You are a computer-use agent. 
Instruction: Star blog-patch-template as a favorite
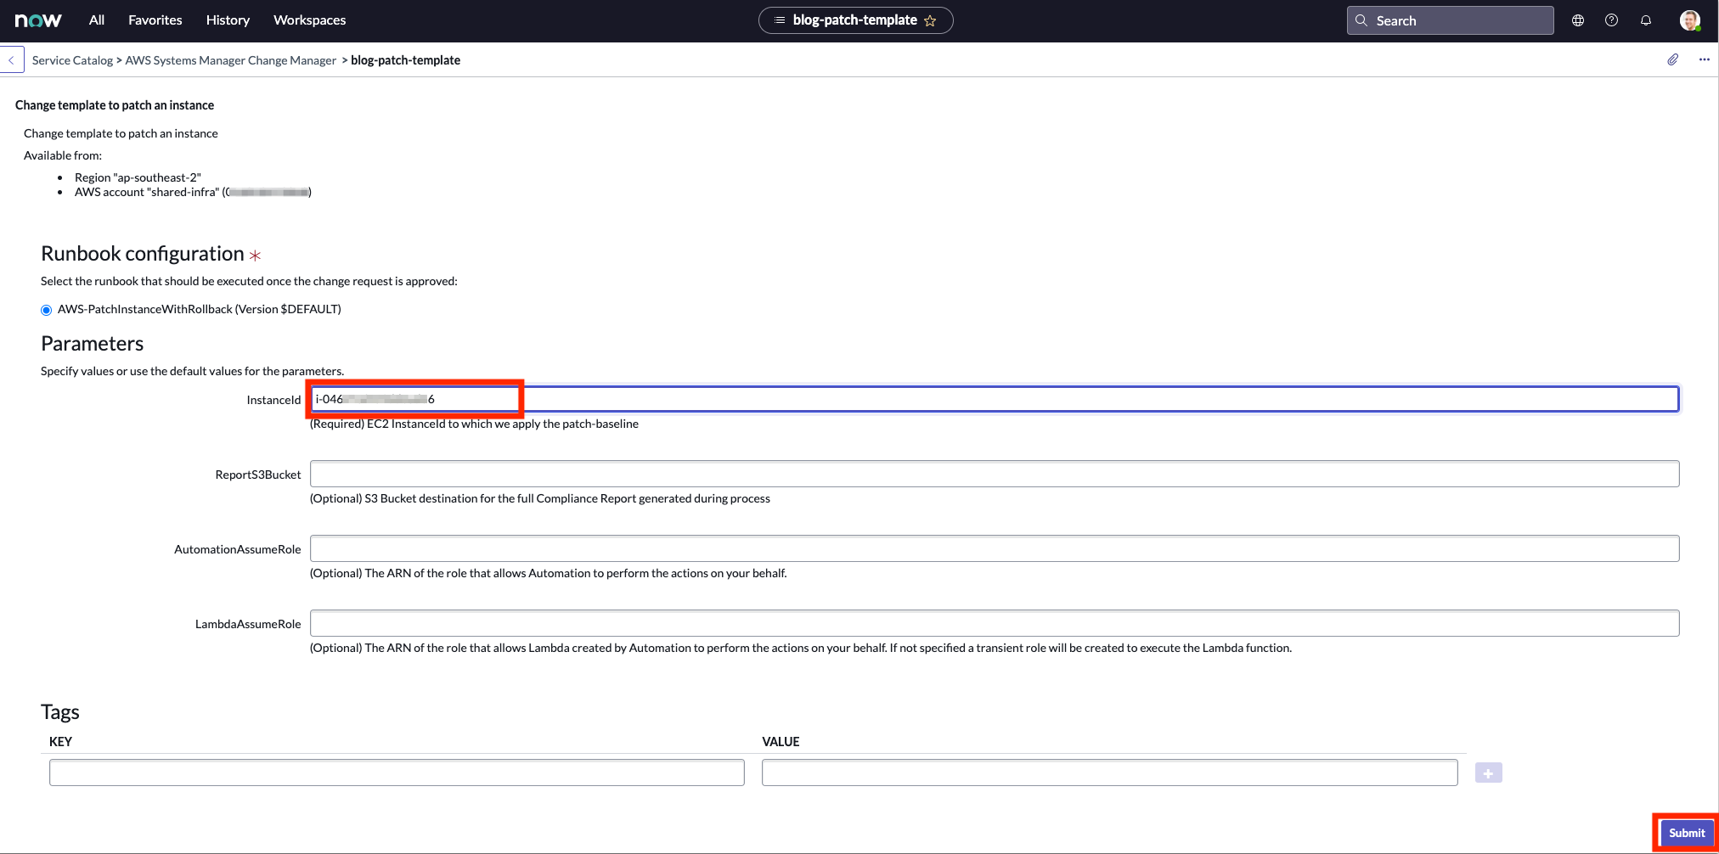[x=932, y=20]
